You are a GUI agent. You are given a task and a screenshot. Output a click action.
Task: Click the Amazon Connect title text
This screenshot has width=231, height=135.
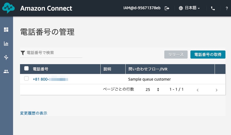46,8
